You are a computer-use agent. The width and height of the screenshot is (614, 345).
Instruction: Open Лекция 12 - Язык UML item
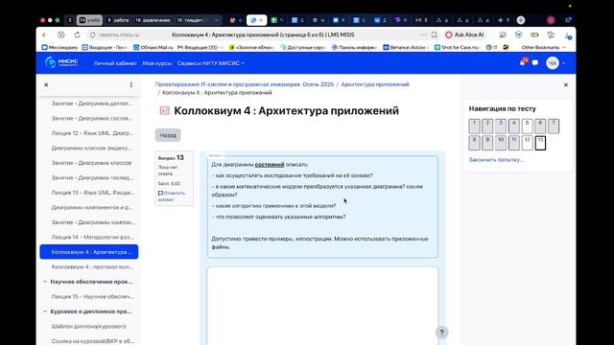tap(92, 133)
